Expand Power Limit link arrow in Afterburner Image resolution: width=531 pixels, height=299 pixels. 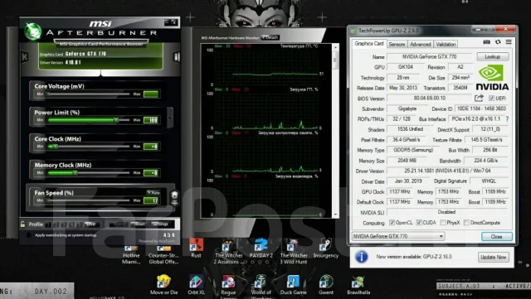170,118
